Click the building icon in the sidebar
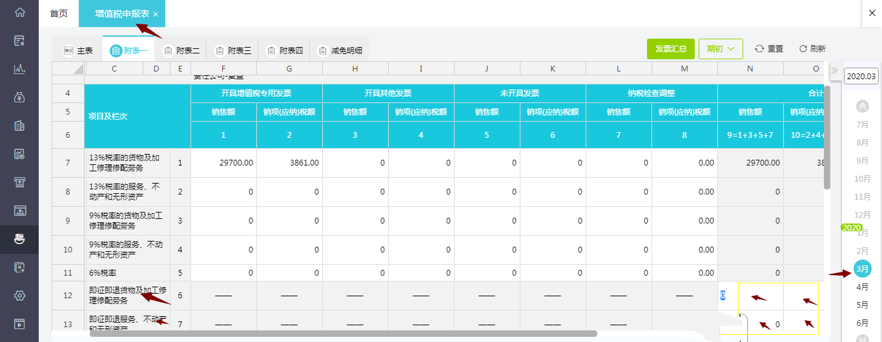The height and width of the screenshot is (342, 882). tap(19, 126)
